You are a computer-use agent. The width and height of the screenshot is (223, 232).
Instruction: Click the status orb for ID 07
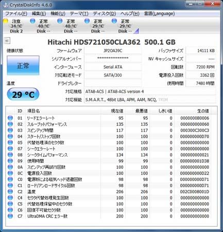pyautogui.click(x=10, y=148)
